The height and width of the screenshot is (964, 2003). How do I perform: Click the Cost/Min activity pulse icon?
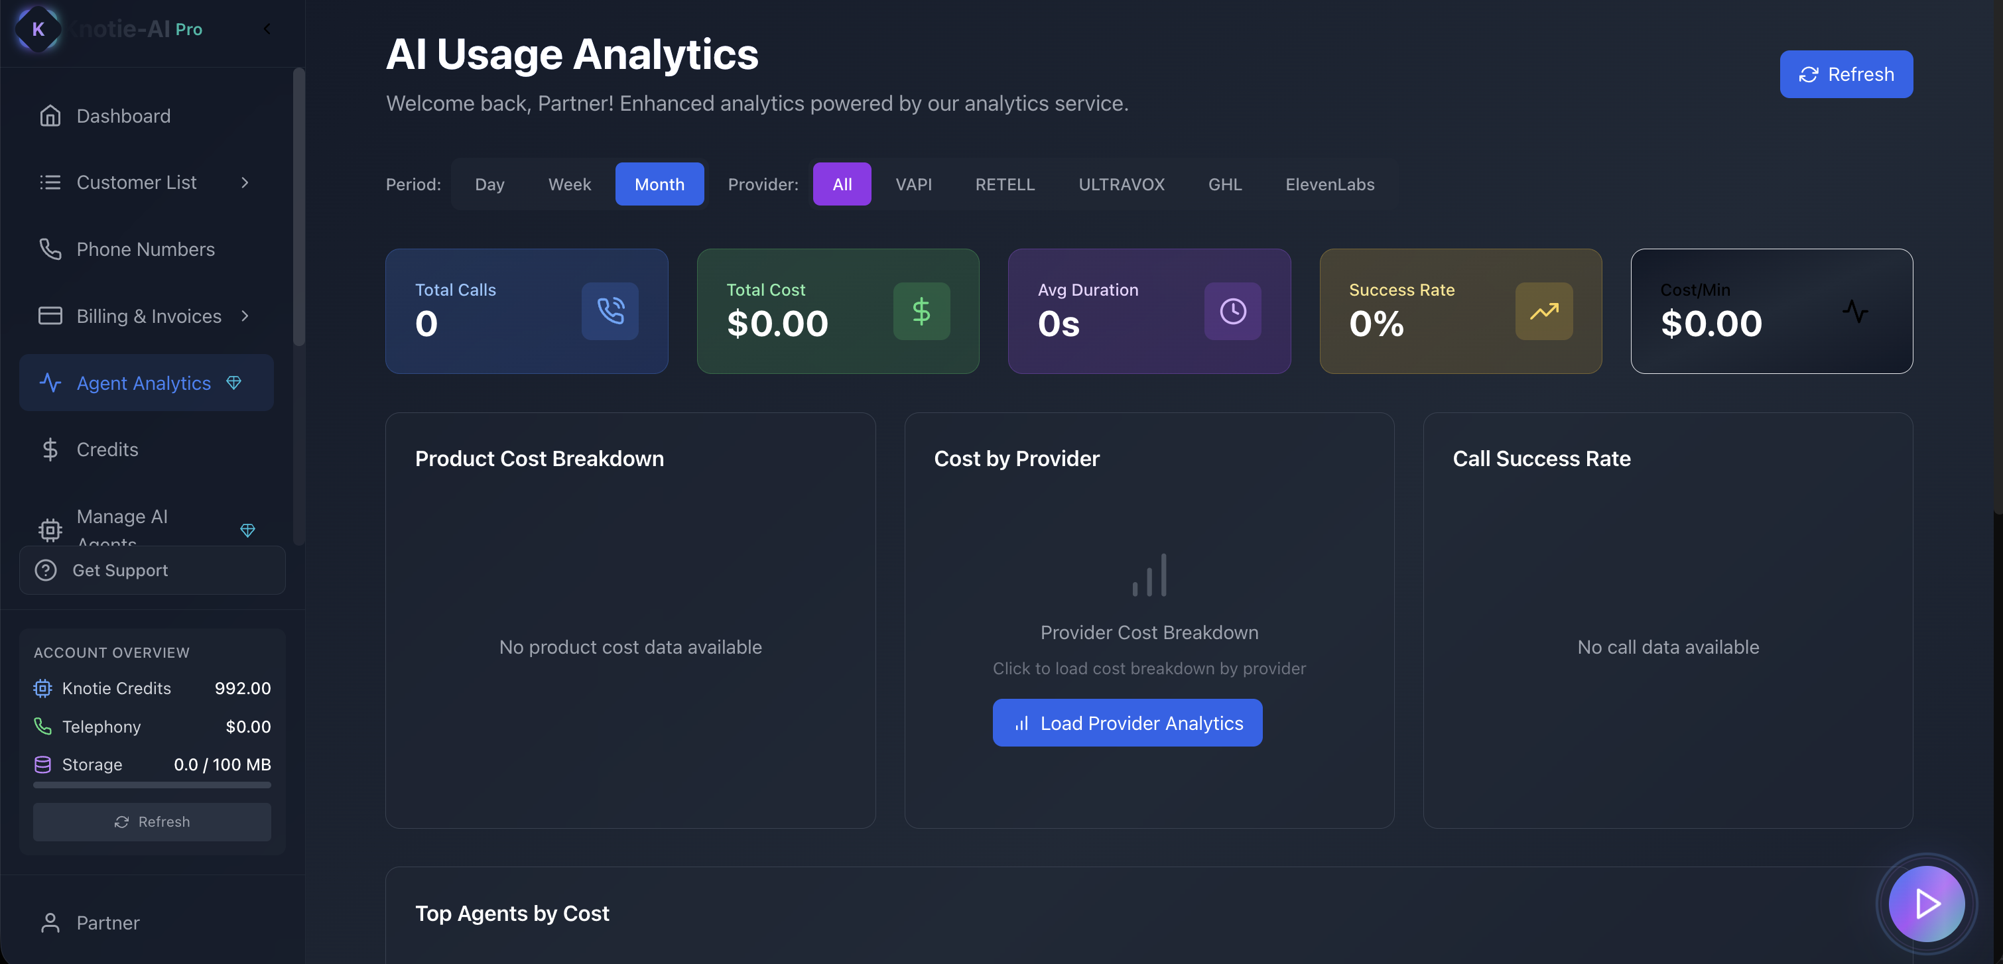pyautogui.click(x=1854, y=311)
